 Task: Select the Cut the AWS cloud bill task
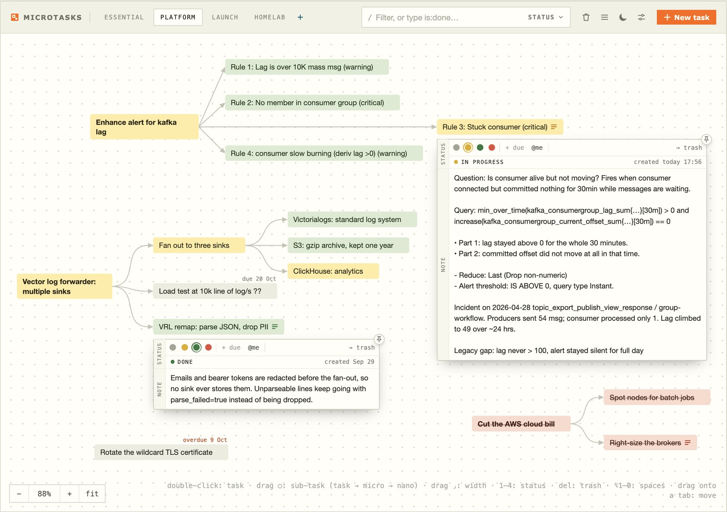521,424
